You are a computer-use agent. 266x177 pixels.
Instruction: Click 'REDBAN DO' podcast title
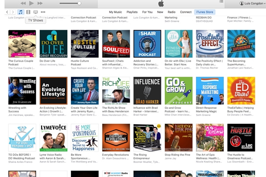[x=203, y=17]
